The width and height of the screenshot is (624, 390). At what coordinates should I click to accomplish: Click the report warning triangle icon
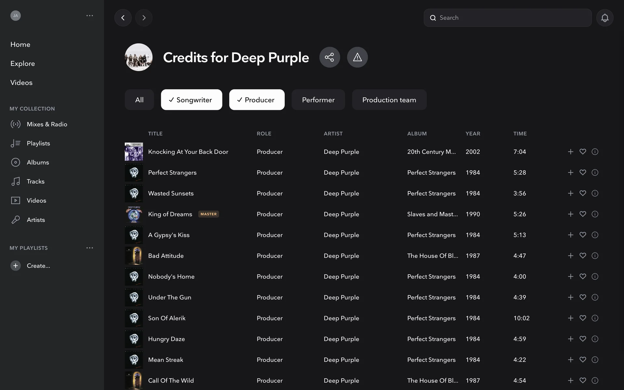point(357,57)
